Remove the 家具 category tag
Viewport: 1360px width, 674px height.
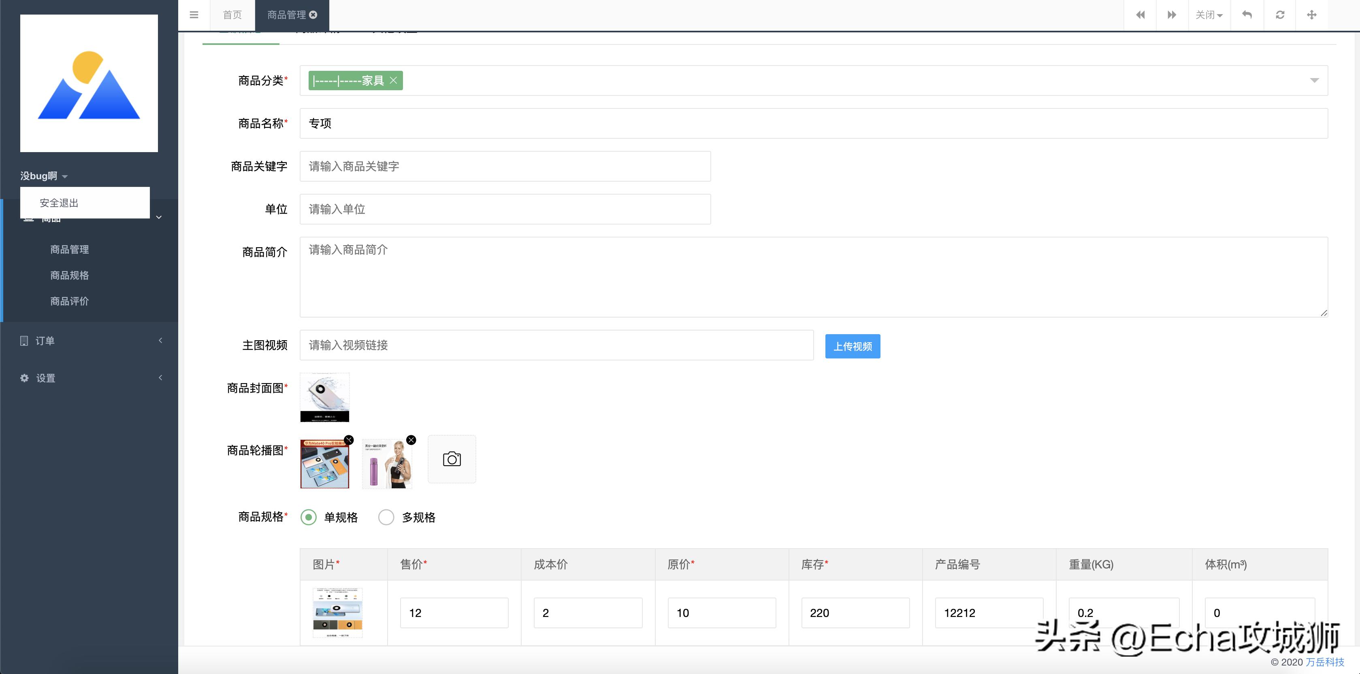[x=393, y=80]
